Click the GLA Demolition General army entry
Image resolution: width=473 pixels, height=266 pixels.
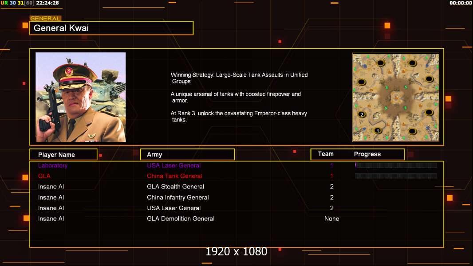[x=181, y=219]
